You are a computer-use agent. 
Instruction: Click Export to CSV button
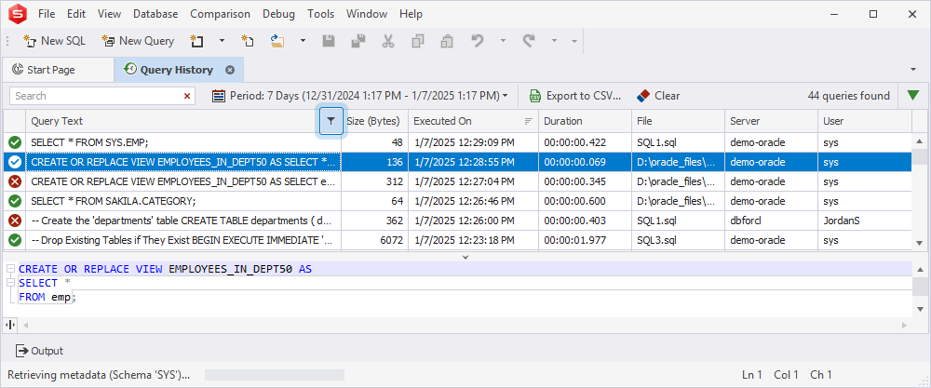(x=575, y=96)
